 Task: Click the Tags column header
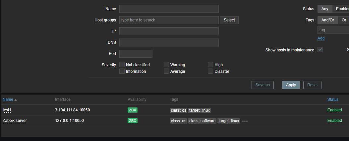click(174, 99)
